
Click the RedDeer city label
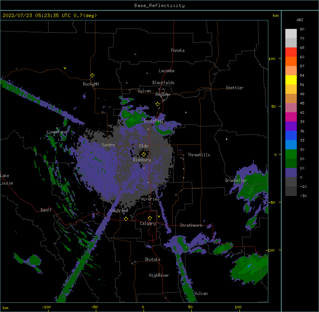(163, 94)
